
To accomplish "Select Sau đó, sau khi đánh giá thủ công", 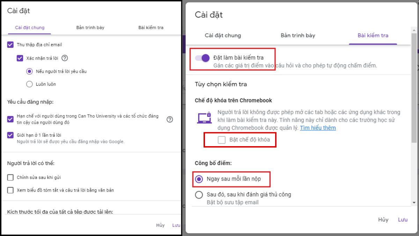I will pos(199,195).
